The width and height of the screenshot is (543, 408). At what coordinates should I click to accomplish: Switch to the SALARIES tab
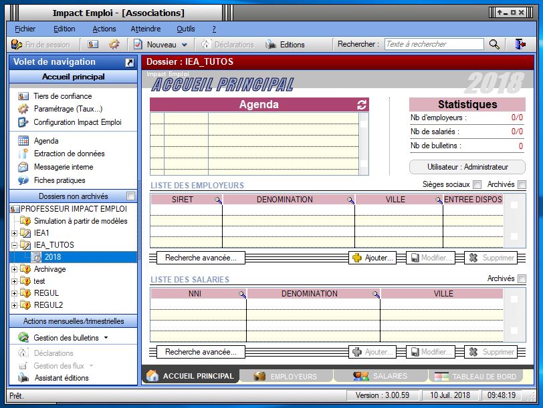pyautogui.click(x=381, y=376)
